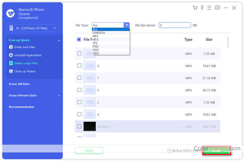Viewport: 244px width, 161px height.
Task: Check the box for file 7
Action: click(x=79, y=78)
